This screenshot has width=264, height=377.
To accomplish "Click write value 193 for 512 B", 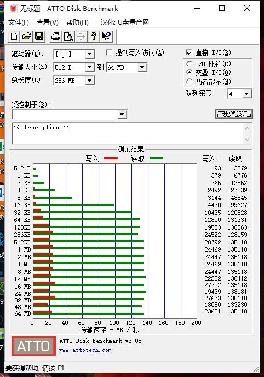I will pos(216,168).
